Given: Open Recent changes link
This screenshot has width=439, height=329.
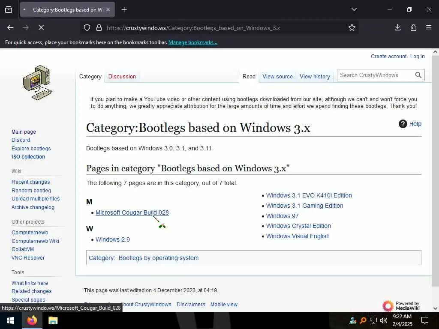Looking at the screenshot, I should [x=30, y=182].
